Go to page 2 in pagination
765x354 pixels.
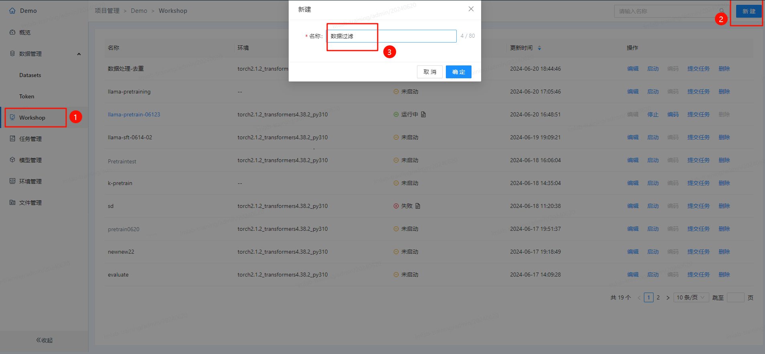658,297
